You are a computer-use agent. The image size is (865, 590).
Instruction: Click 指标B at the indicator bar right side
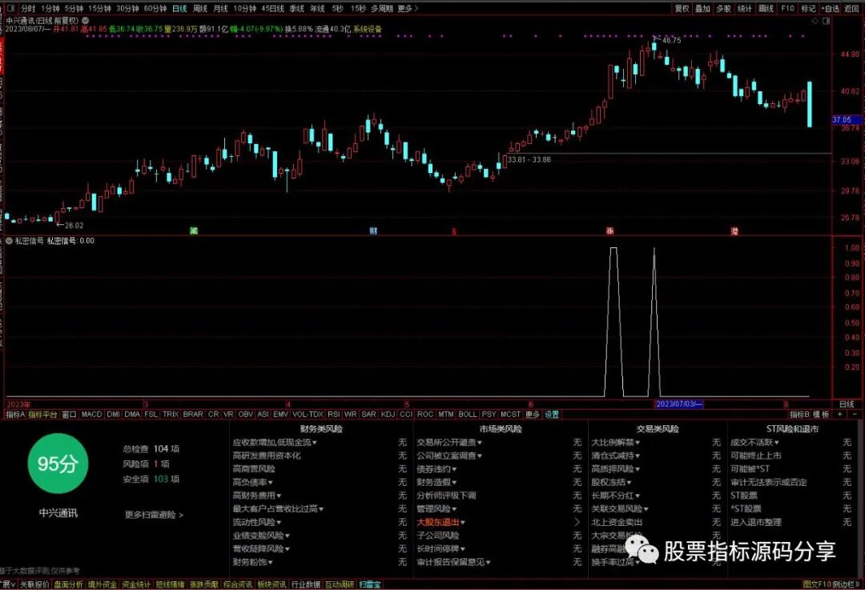pos(799,414)
